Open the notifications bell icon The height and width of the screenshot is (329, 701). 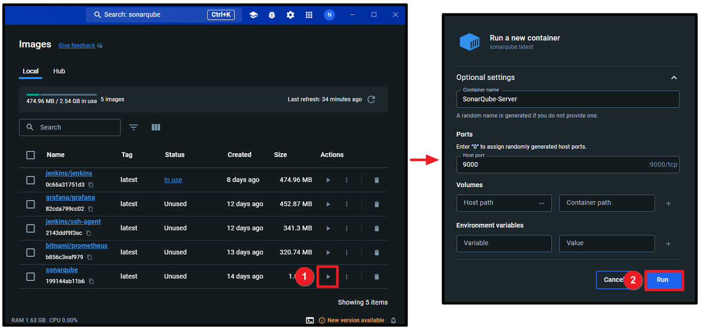tap(394, 320)
